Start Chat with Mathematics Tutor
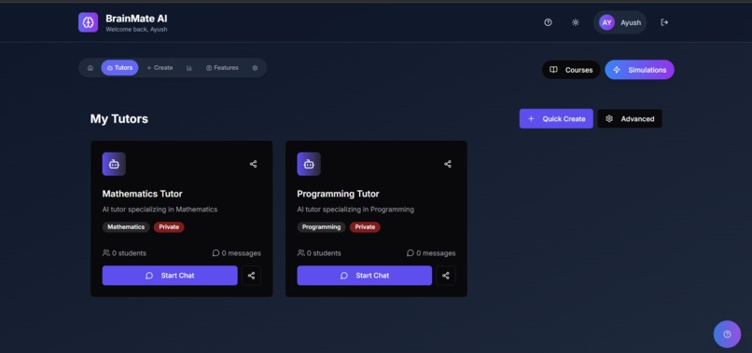Viewport: 752px width, 353px height. tap(170, 276)
